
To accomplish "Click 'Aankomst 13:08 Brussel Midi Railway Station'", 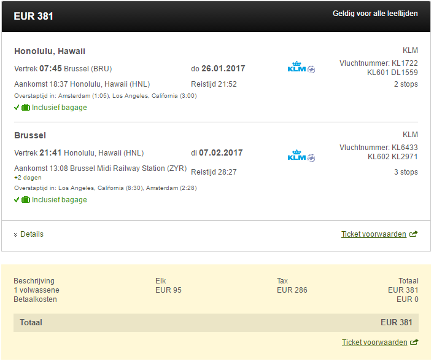I will click(101, 168).
